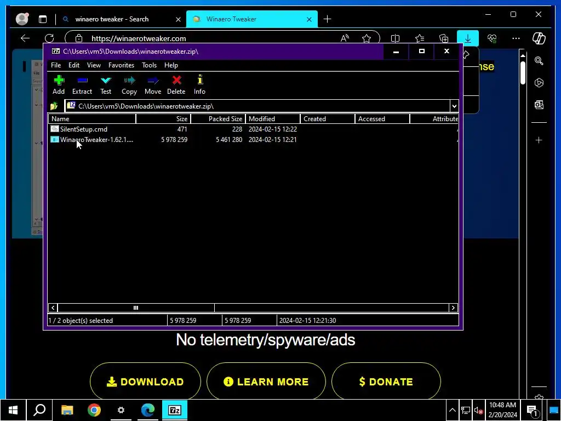
Task: Add sidebar app with plus icon
Action: pyautogui.click(x=539, y=140)
